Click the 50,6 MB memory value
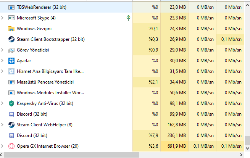Image resolution: width=250 pixels, height=158 pixels. [178, 93]
